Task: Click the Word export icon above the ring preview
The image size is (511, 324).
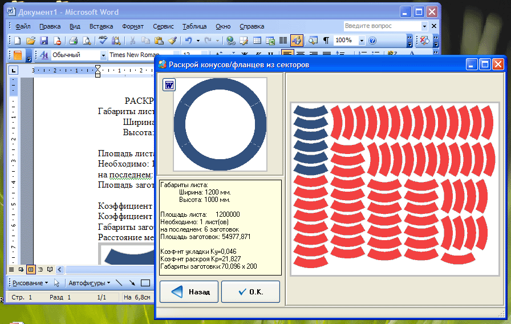Action: (x=169, y=85)
